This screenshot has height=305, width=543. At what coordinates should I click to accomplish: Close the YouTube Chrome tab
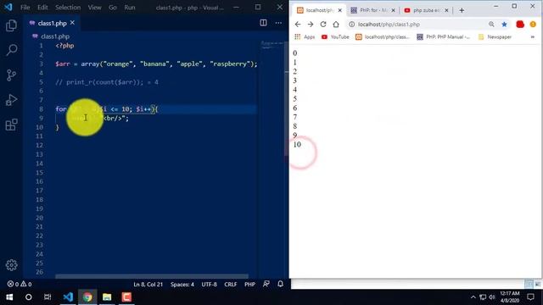pyautogui.click(x=446, y=10)
